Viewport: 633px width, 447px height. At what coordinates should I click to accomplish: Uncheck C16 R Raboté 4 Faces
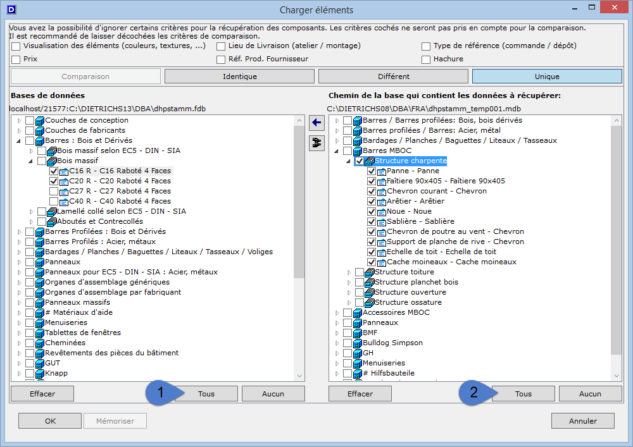tap(54, 171)
